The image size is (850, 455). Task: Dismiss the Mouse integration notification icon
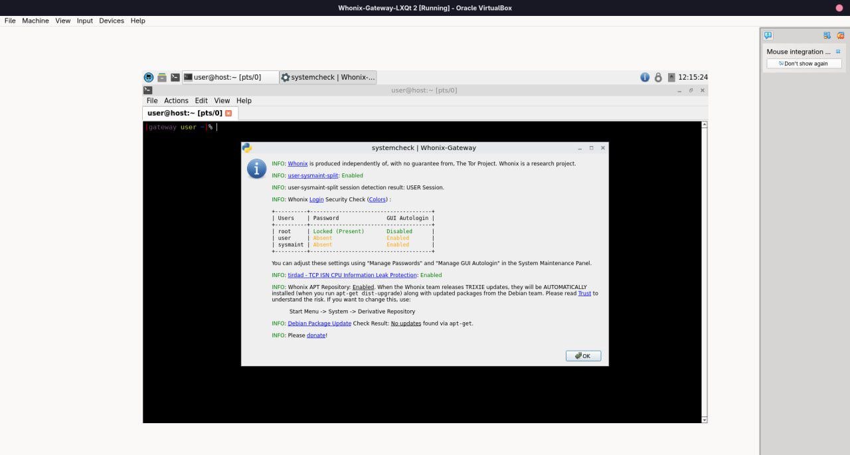pyautogui.click(x=838, y=51)
